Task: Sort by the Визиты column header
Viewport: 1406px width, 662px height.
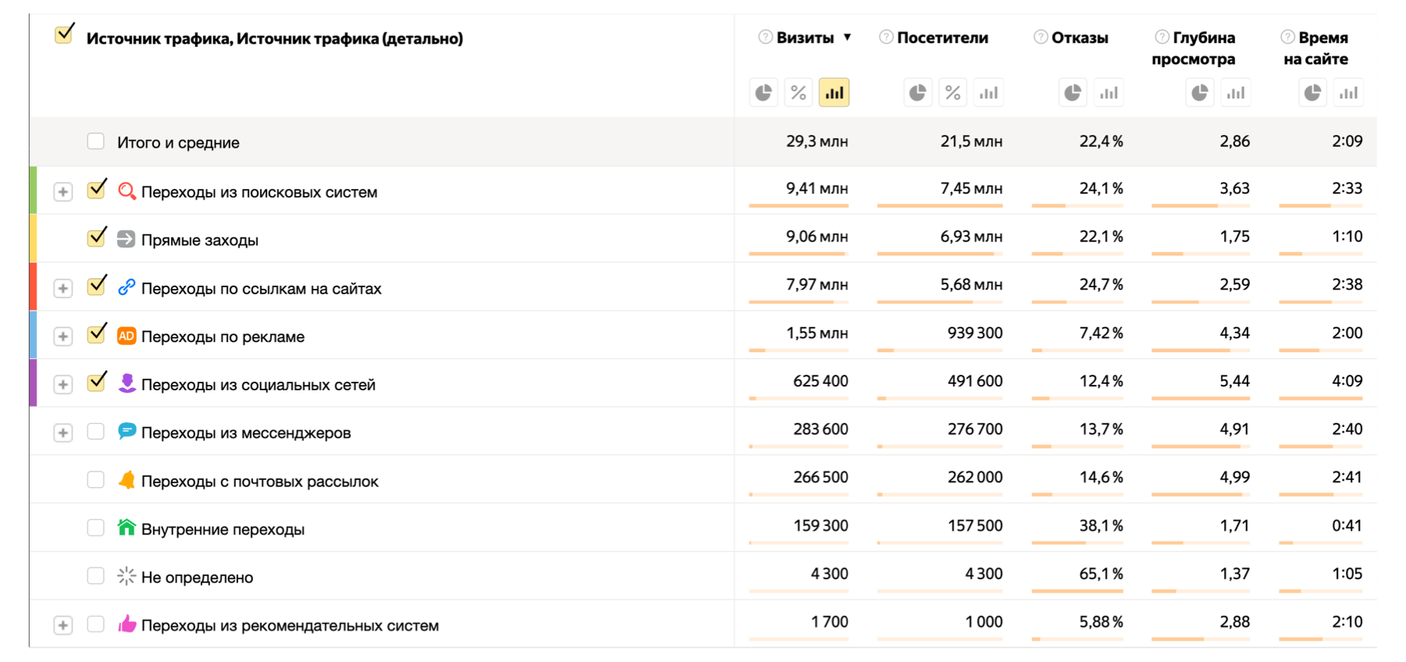Action: [x=805, y=37]
